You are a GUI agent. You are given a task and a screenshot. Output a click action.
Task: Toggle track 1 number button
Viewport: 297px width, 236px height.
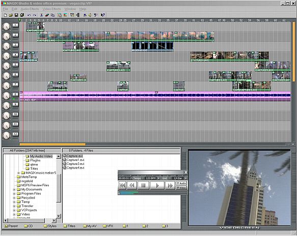click(15, 25)
